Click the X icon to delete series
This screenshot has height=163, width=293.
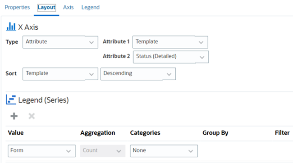(x=32, y=116)
